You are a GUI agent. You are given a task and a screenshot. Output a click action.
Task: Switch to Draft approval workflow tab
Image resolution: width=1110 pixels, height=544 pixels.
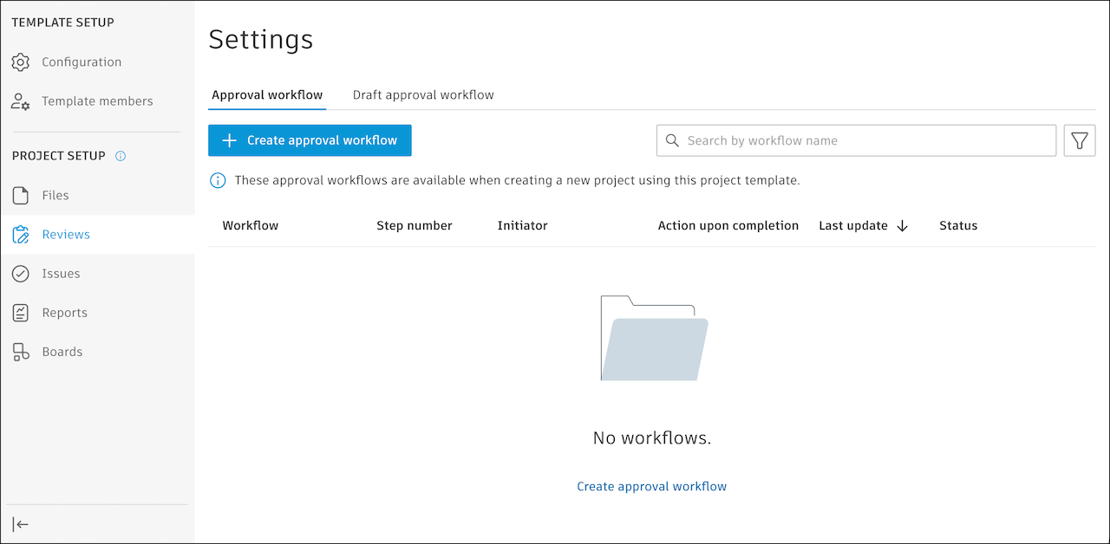[423, 95]
